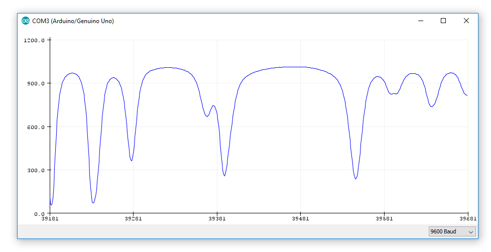Image resolution: width=491 pixels, height=252 pixels.
Task: Close the COM3 serial plotter window
Action: [x=466, y=21]
